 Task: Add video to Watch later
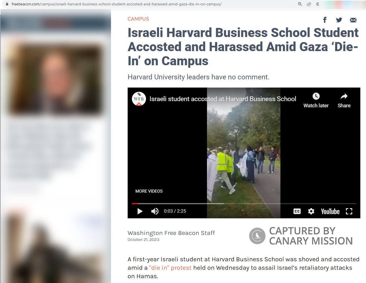316,100
